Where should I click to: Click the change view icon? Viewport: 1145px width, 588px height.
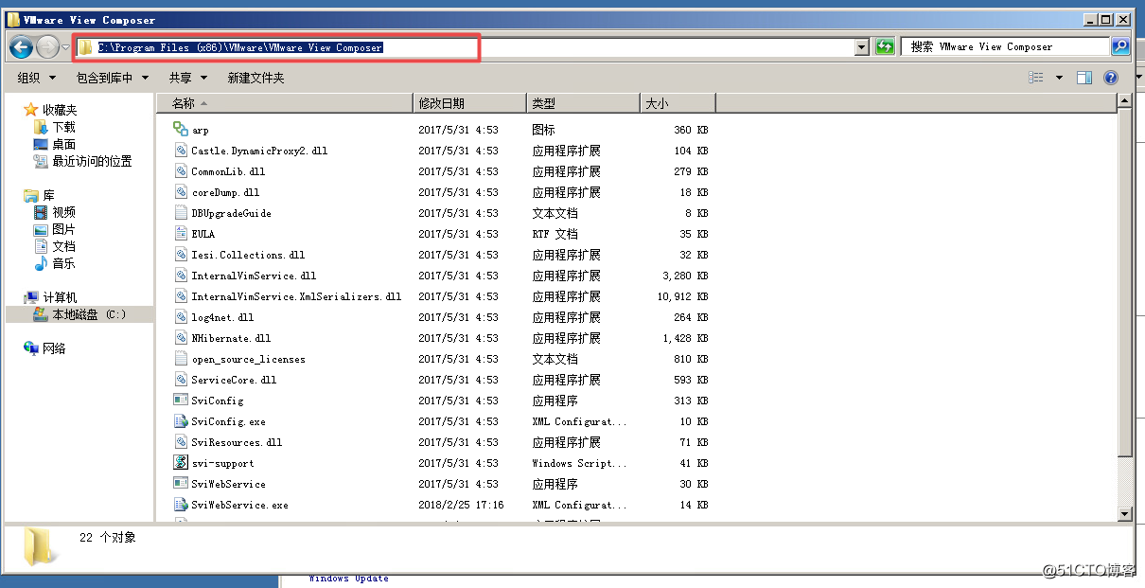1036,78
